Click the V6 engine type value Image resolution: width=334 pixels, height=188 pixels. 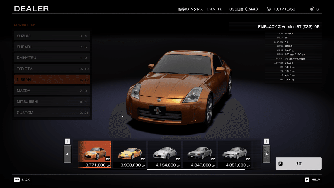286,42
